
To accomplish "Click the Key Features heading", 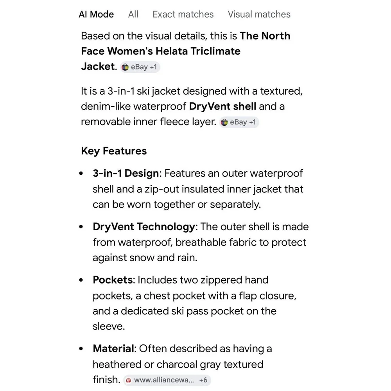I will point(114,151).
